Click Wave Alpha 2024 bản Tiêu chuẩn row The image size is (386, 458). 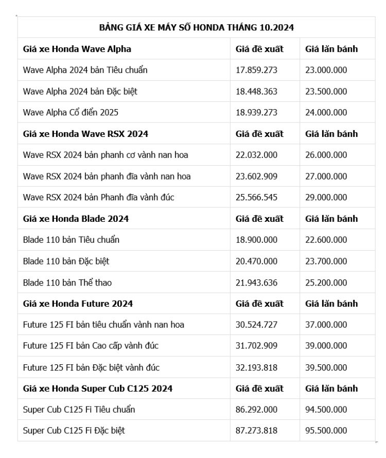[x=85, y=70]
